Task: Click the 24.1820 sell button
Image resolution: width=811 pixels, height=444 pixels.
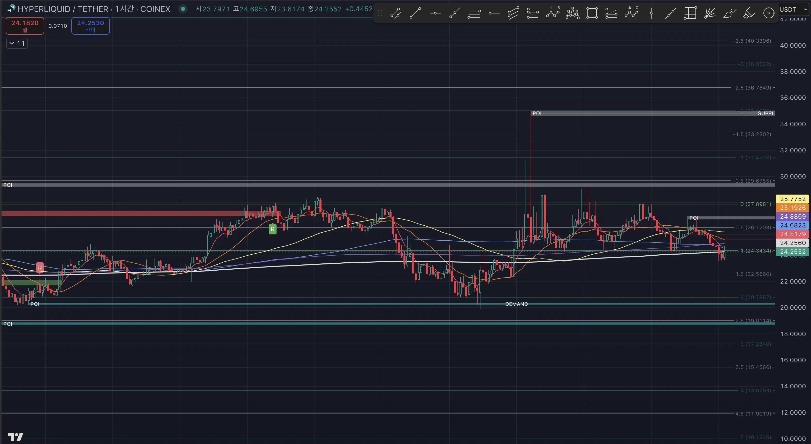Action: [25, 26]
